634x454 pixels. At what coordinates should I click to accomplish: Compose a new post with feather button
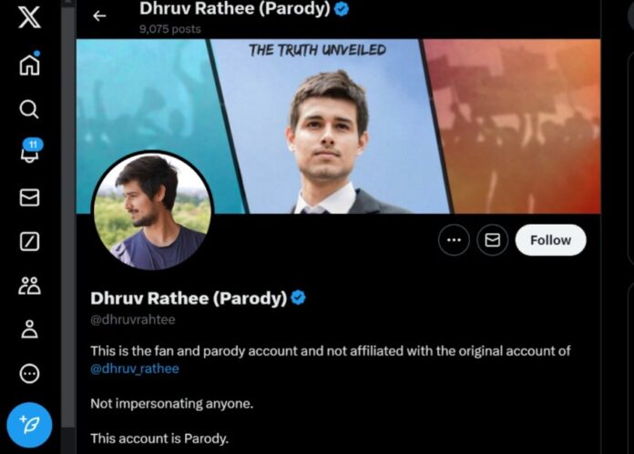point(29,425)
